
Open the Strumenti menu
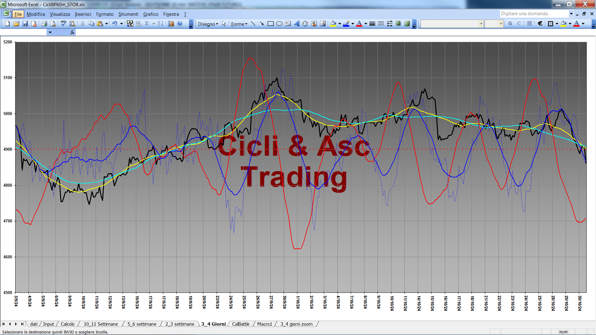pyautogui.click(x=128, y=14)
